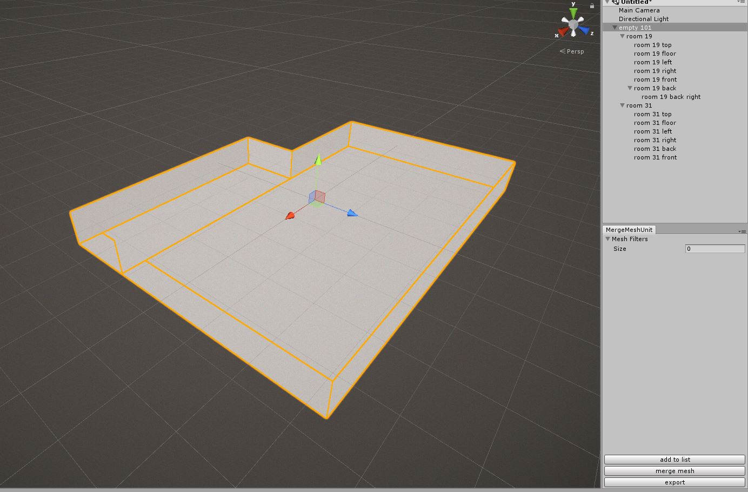Click the blue Z axis cone on the orientation gizmo

[x=584, y=31]
